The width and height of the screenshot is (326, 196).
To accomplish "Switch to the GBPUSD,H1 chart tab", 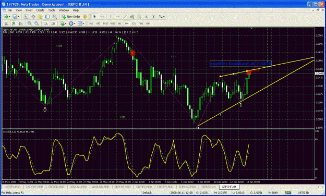I will pos(209,187).
